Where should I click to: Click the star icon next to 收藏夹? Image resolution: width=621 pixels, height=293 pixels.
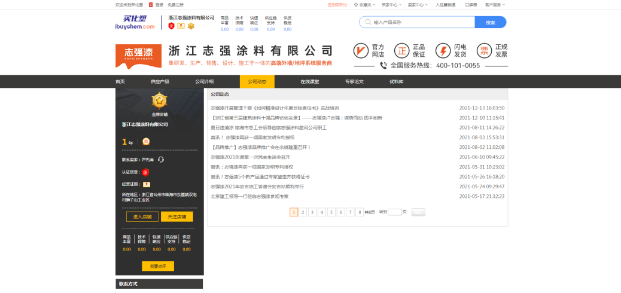pos(355,5)
